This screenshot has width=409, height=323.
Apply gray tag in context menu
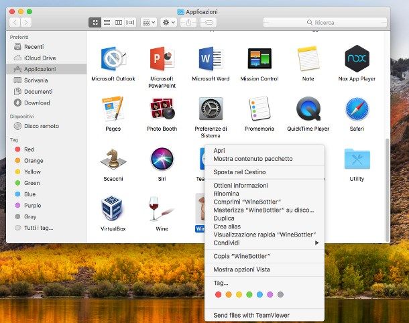coord(280,295)
